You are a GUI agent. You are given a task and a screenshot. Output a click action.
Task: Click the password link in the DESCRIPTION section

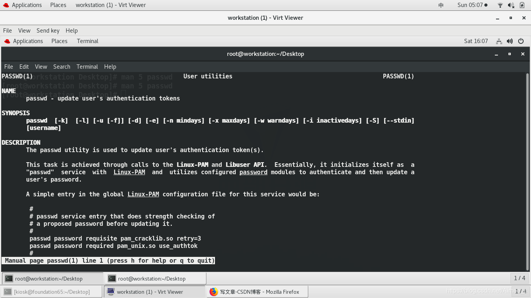(253, 172)
